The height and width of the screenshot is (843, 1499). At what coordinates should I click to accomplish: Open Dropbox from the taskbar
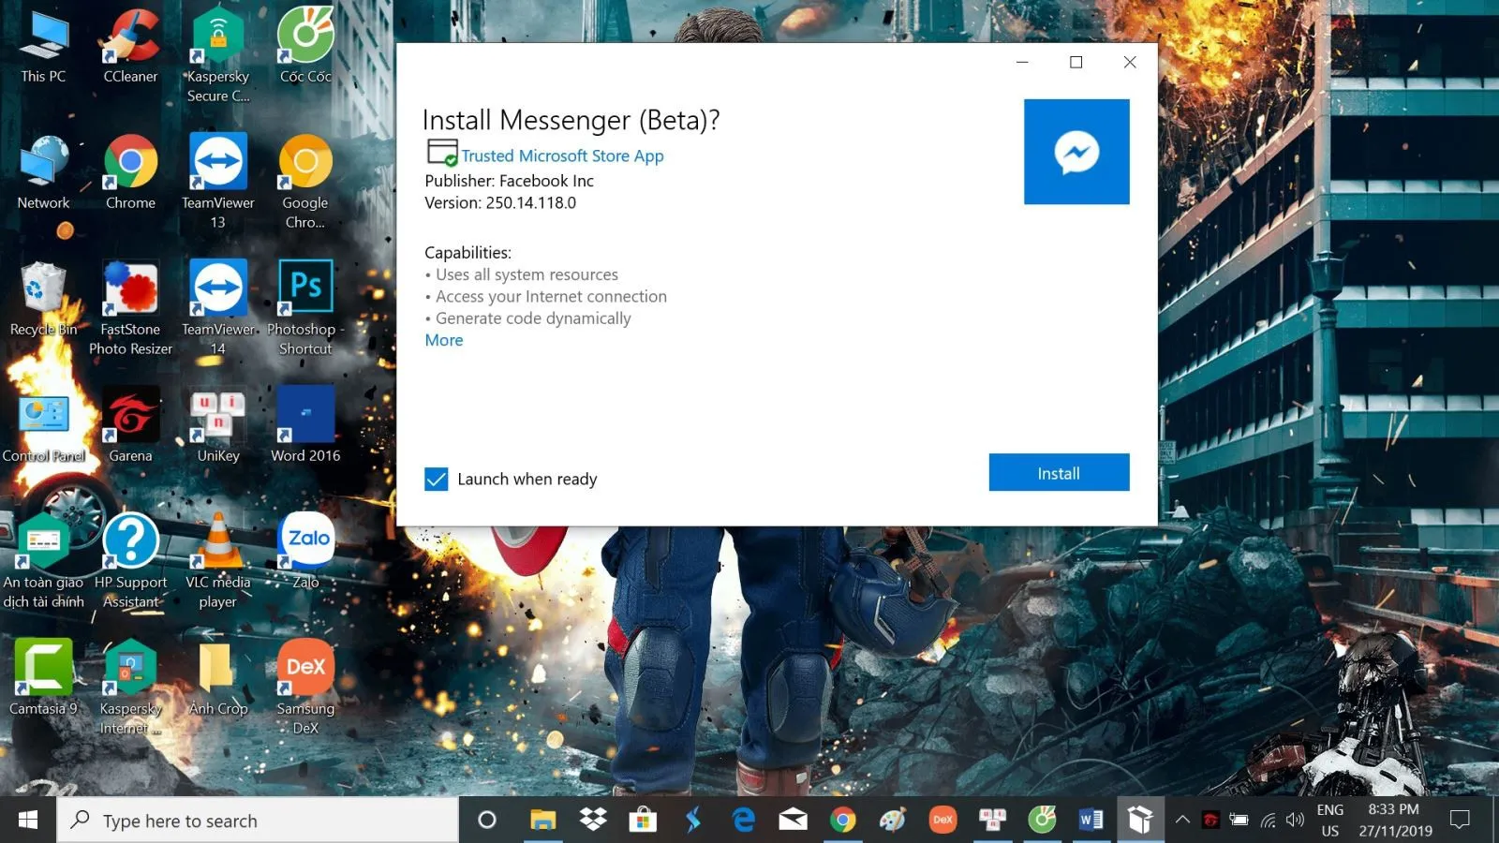593,821
